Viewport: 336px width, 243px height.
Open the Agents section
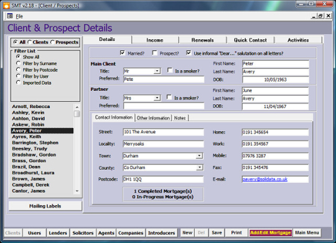click(106, 232)
